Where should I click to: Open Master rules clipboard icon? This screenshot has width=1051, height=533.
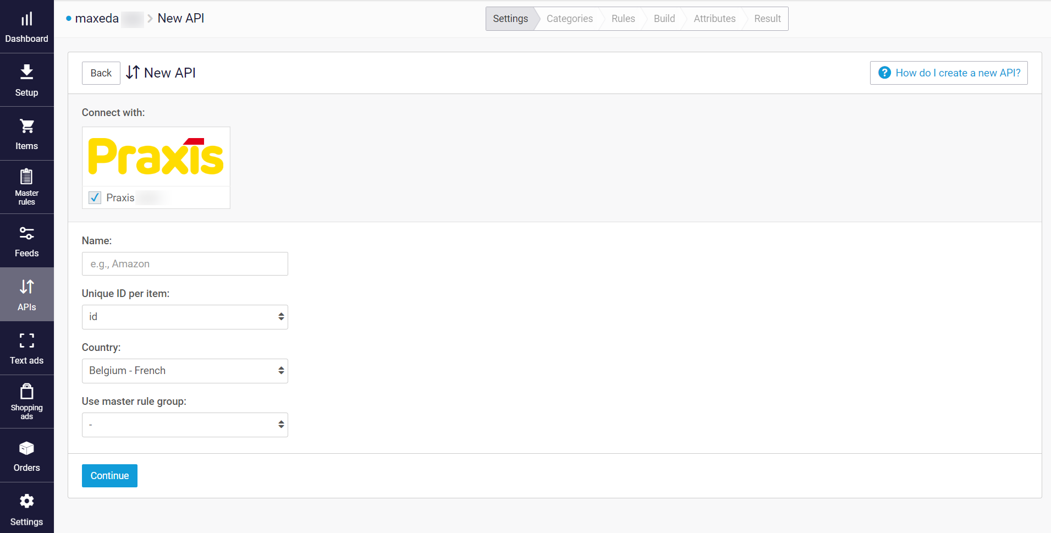click(x=26, y=176)
